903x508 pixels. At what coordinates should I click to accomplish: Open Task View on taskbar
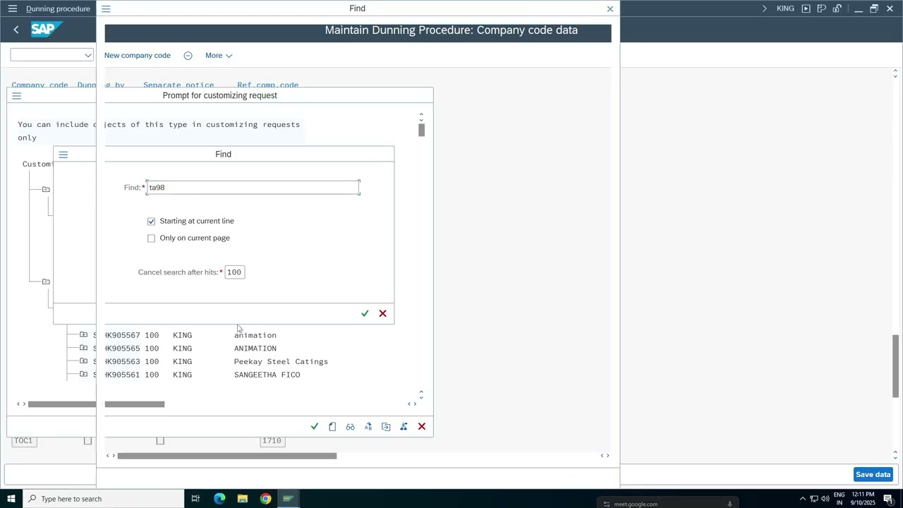coord(196,499)
